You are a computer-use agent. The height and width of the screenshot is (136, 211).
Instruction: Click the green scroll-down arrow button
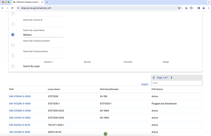click(x=105, y=134)
